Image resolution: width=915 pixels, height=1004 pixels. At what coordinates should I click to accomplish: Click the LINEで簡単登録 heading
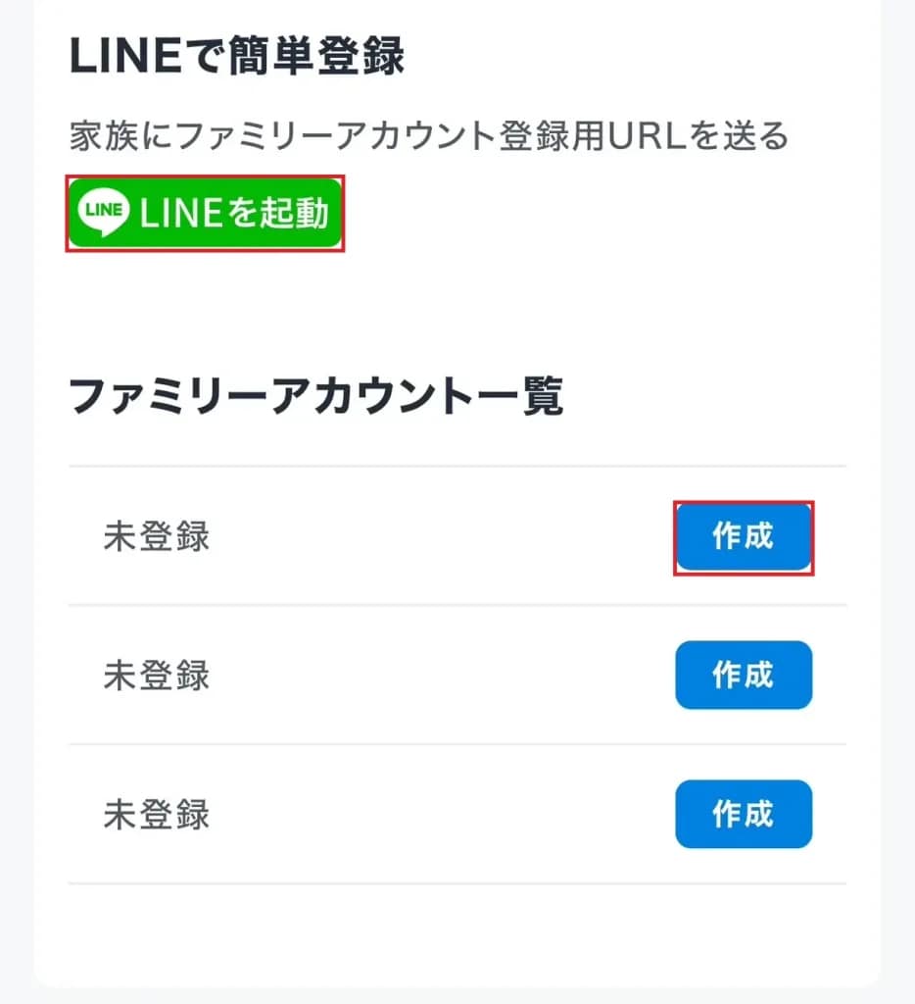click(236, 57)
